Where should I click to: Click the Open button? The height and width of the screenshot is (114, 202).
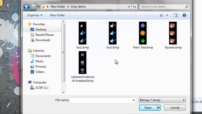point(148,108)
